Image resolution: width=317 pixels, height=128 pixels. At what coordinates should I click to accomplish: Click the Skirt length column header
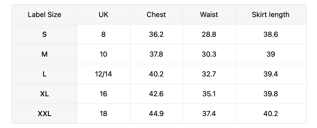tap(271, 14)
